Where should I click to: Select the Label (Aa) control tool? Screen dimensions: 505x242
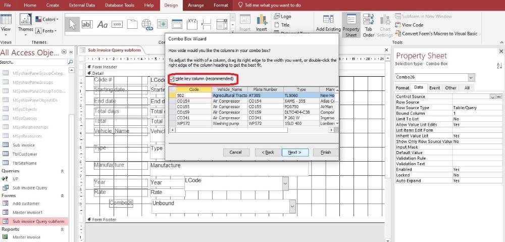(x=102, y=24)
